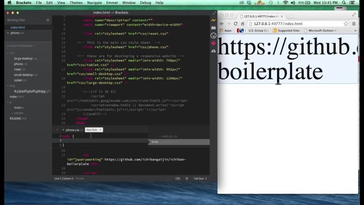This screenshot has height=205, width=364.
Task: Launch Live Preview with the lightning bolt icon
Action: point(213,20)
